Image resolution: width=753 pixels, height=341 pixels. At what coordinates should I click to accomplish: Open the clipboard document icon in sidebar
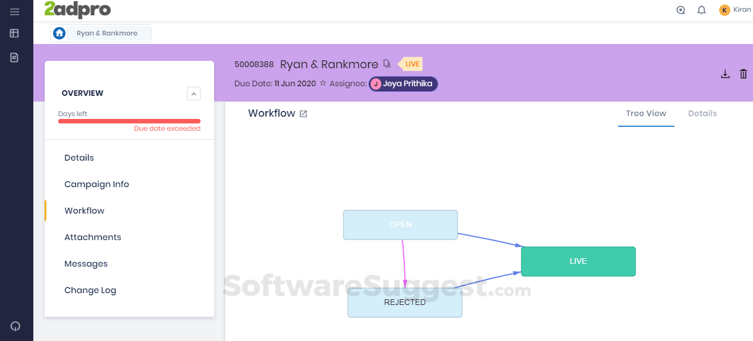(x=15, y=57)
